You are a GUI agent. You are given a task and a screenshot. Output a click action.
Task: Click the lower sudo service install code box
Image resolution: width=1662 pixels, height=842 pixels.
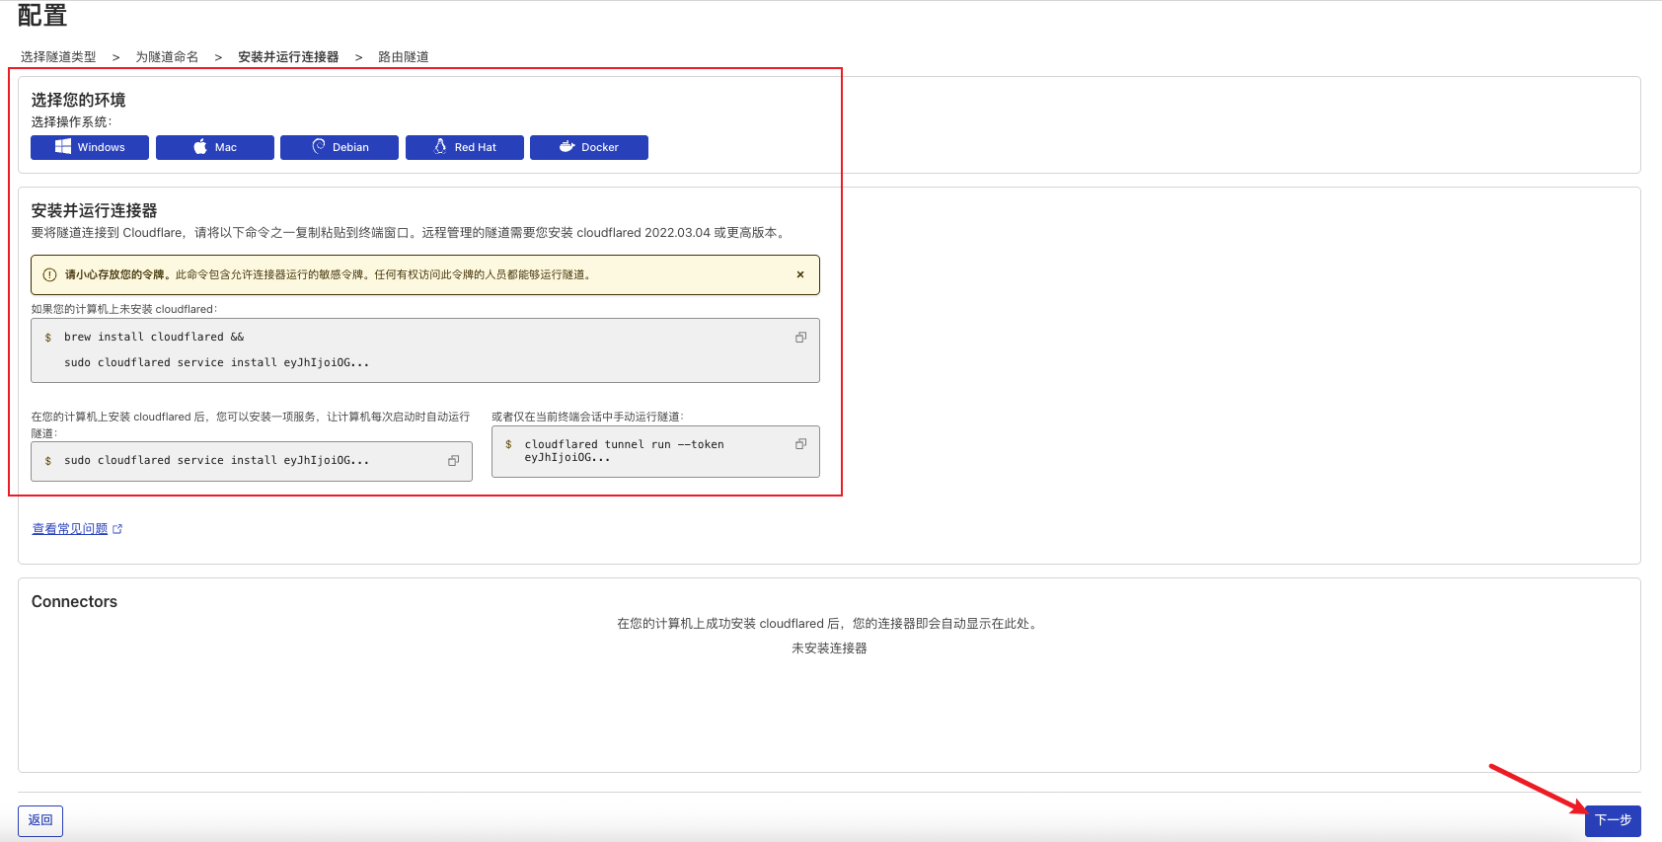[237, 461]
